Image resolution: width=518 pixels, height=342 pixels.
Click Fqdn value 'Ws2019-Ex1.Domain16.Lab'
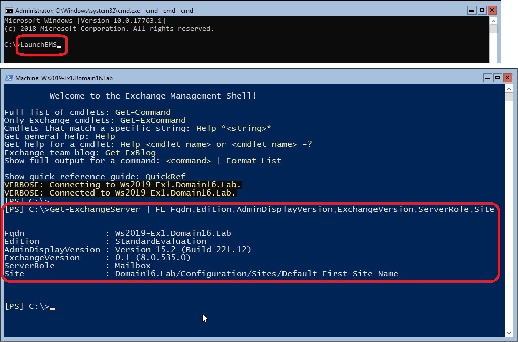173,233
